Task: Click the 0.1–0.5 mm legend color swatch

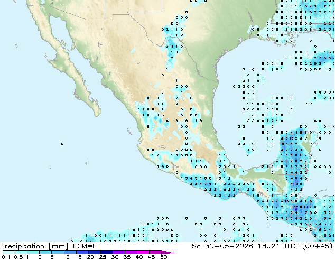Action: (x=9, y=252)
